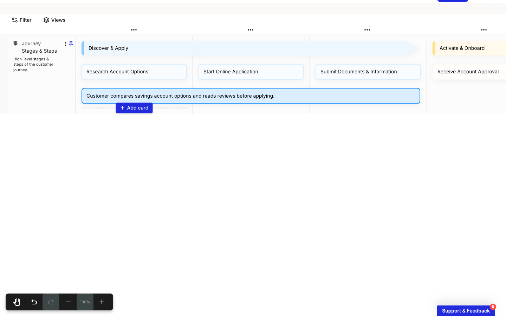Select the hand pan tool
This screenshot has width=506, height=316.
17,302
